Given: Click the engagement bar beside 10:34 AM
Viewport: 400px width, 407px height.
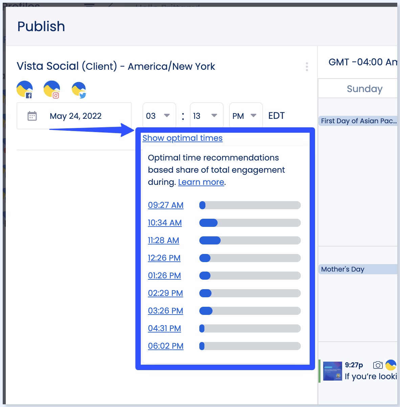Looking at the screenshot, I should point(250,223).
